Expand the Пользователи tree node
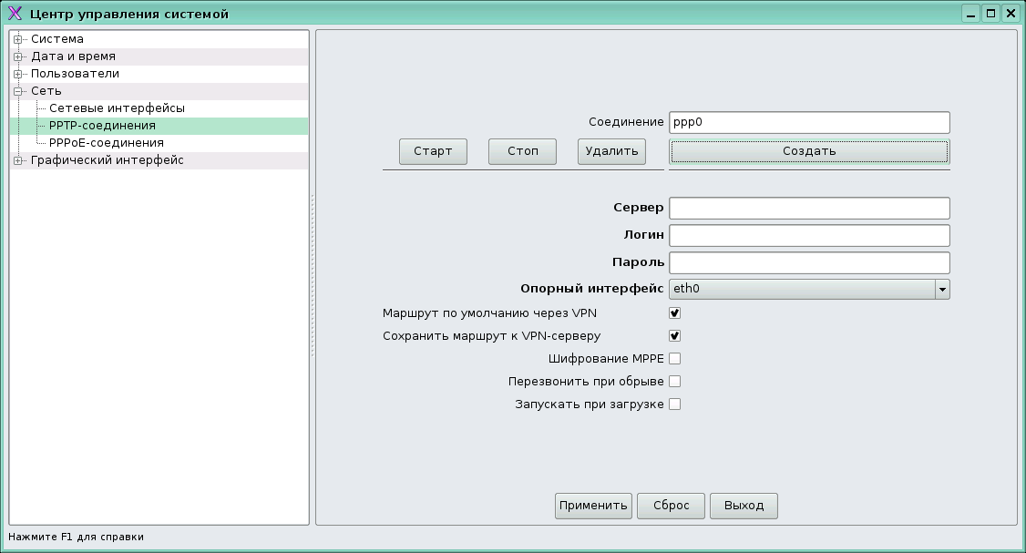 click(x=18, y=74)
